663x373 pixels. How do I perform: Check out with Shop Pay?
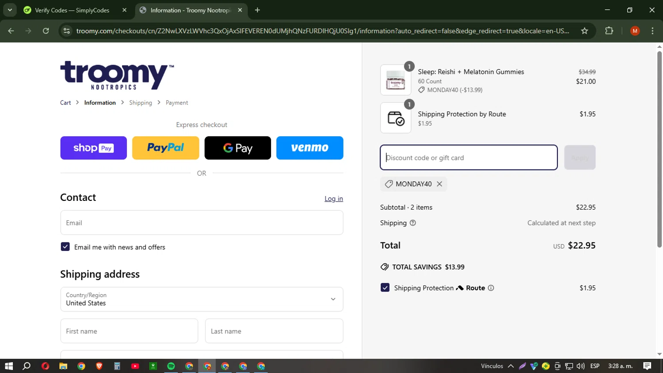(94, 148)
